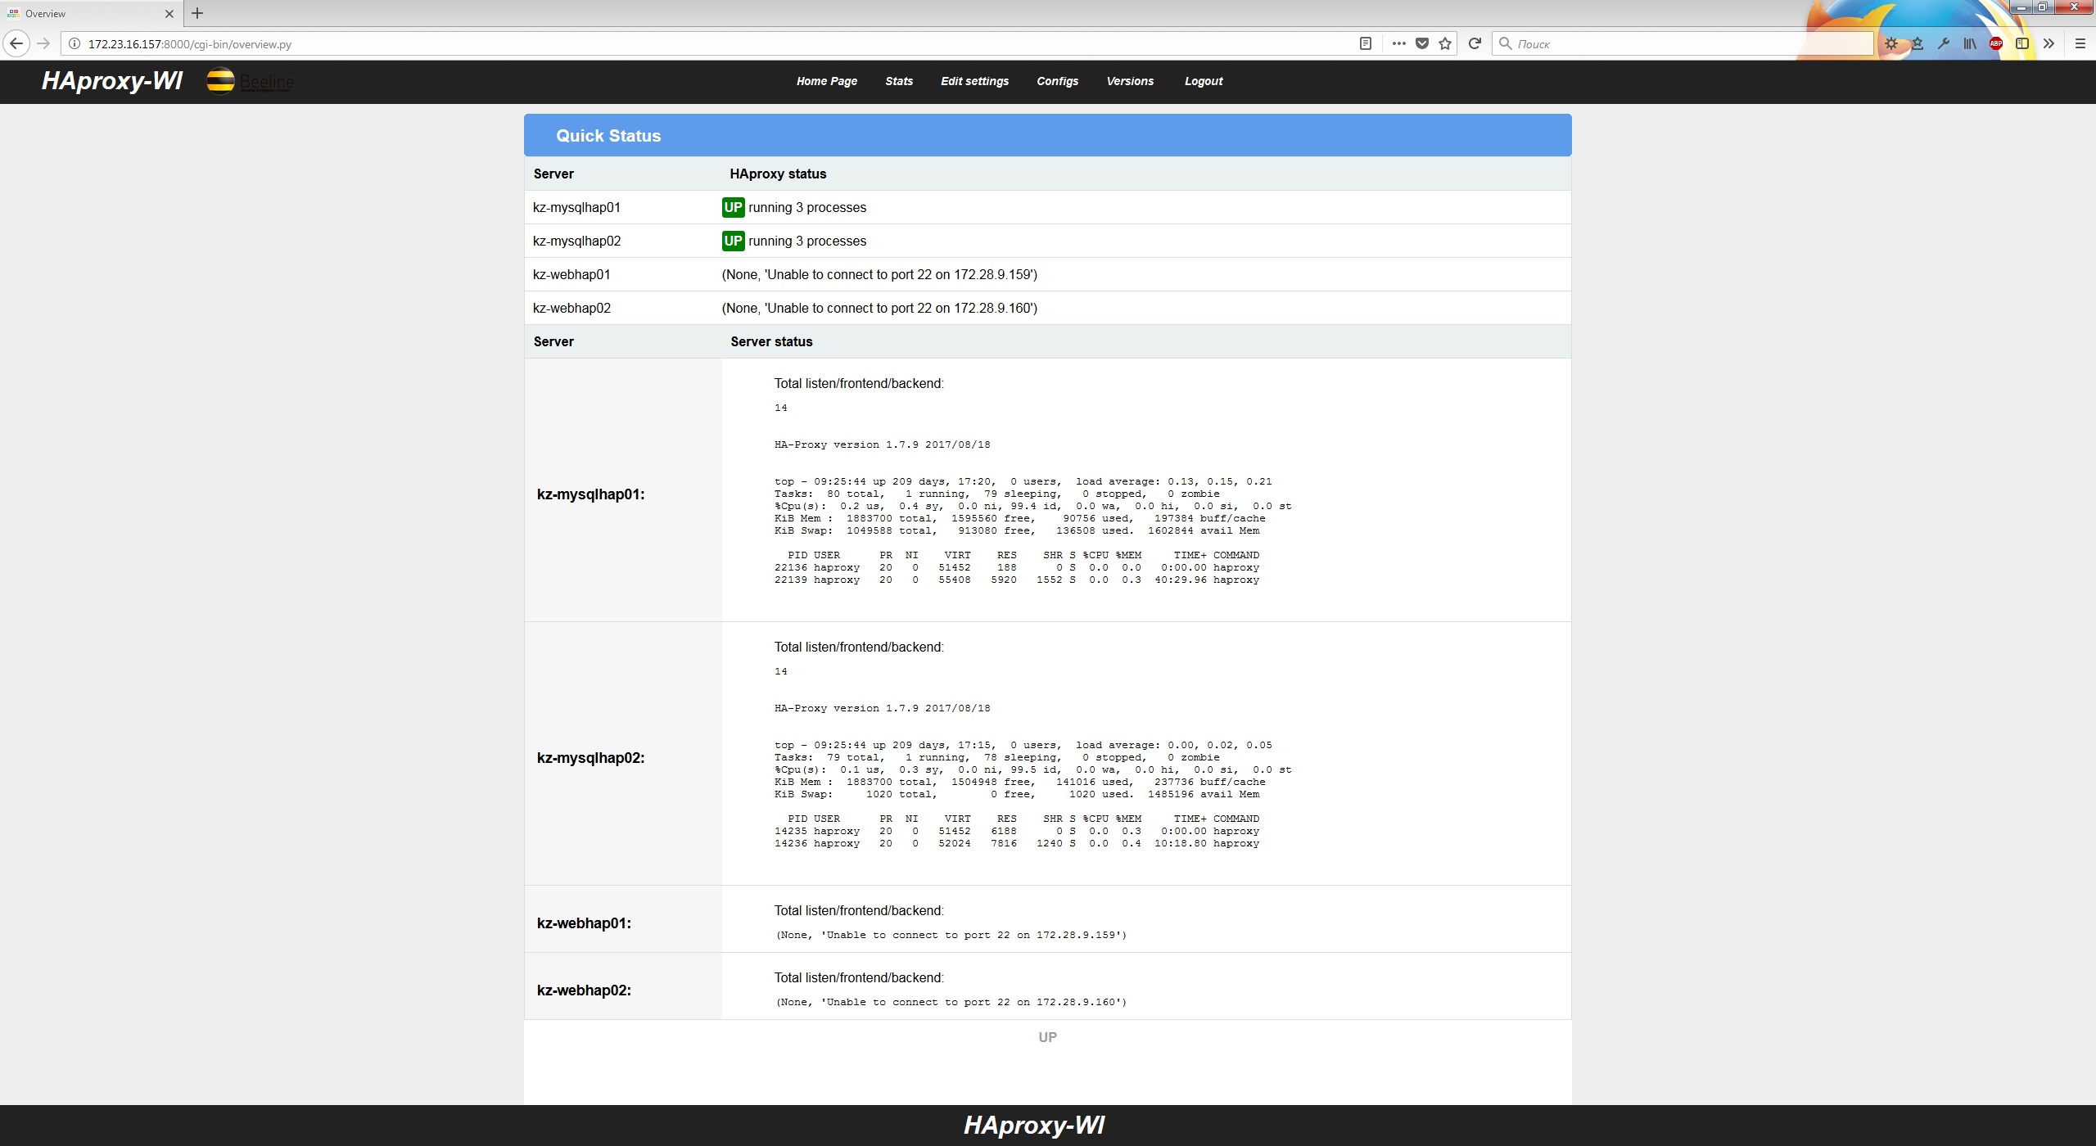Bookmark this page with the star icon
Viewport: 2096px width, 1146px height.
coord(1445,43)
